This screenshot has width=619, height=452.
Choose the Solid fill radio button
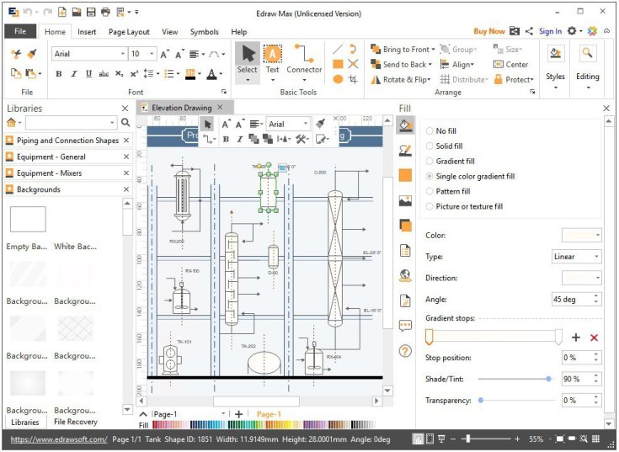click(x=430, y=146)
